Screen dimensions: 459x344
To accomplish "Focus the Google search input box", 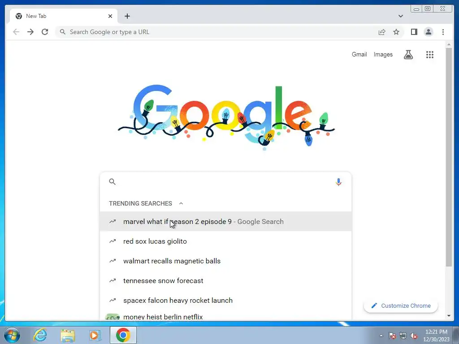I will click(x=225, y=182).
